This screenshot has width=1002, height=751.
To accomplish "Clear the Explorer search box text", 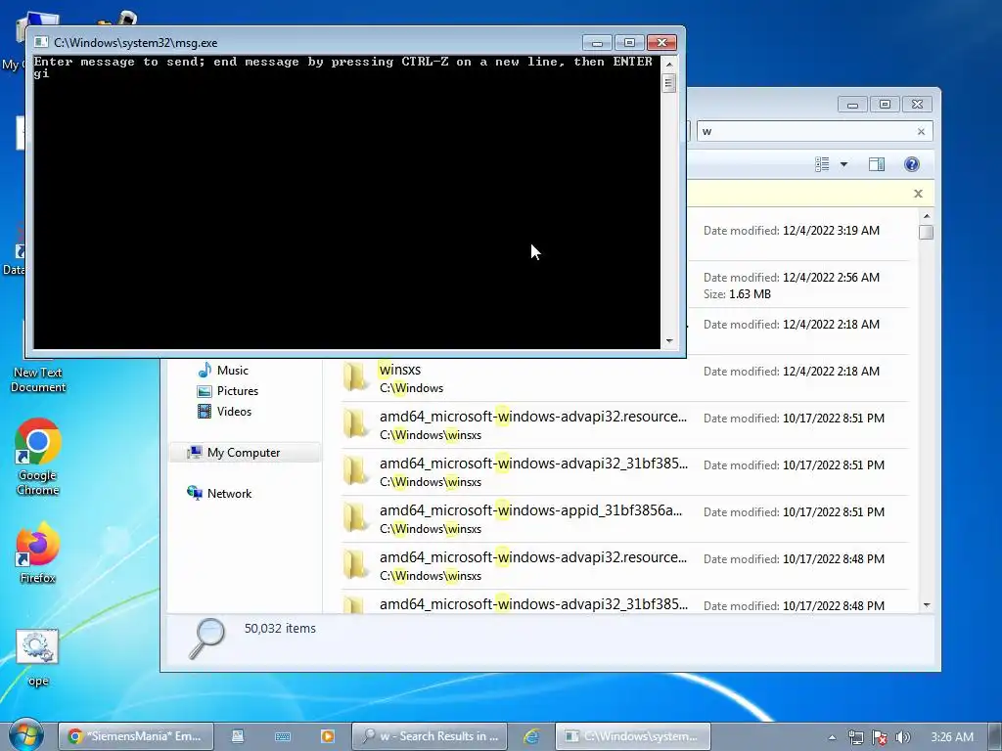I will coord(921,132).
